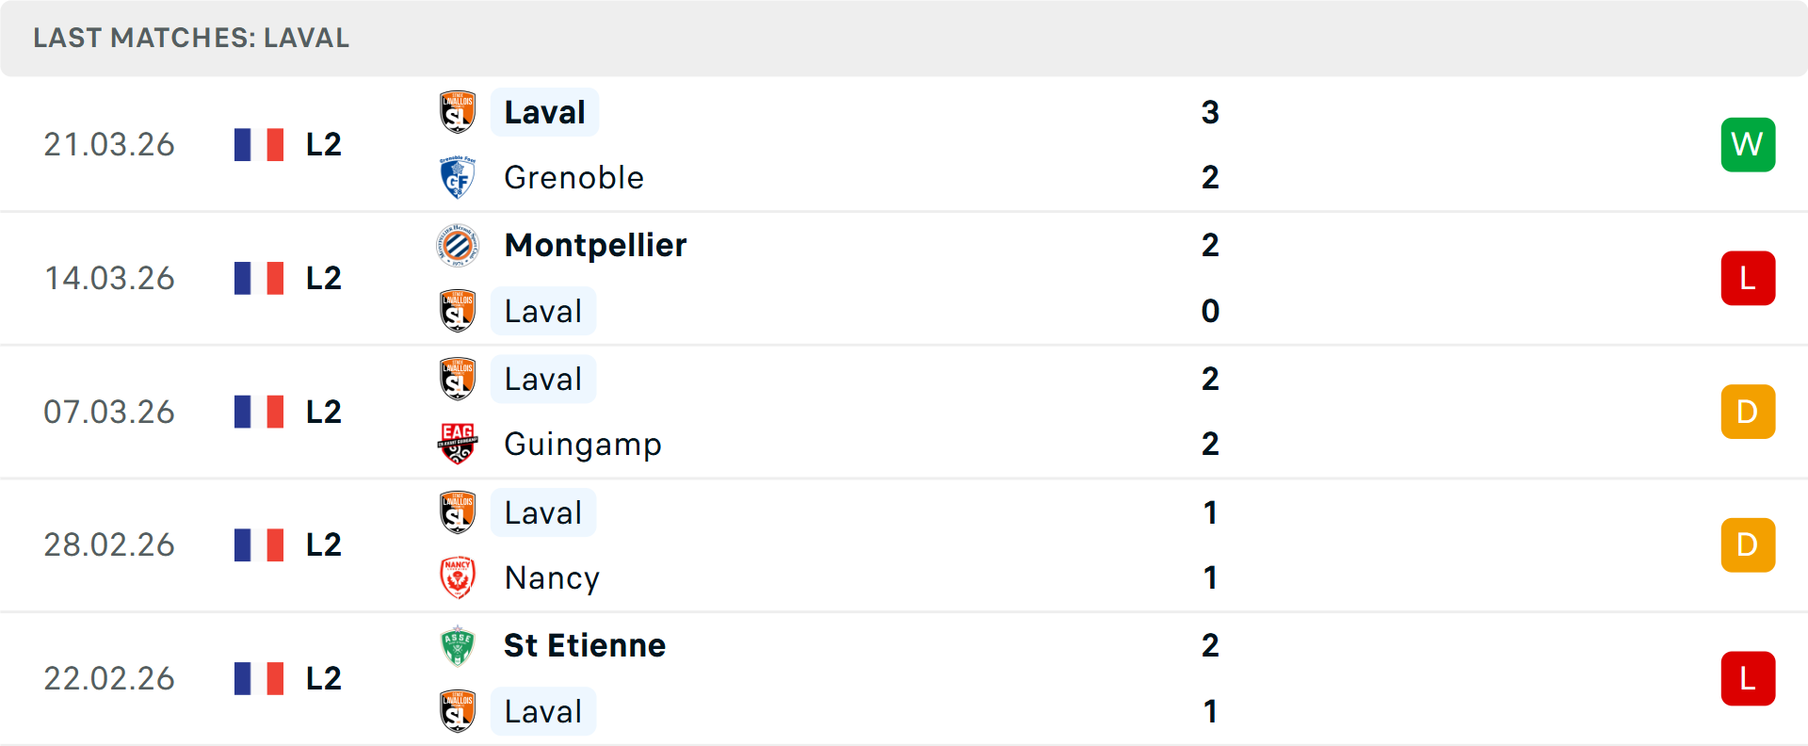
Task: Click the red L badge for Montpellier match
Action: pyautogui.click(x=1748, y=278)
